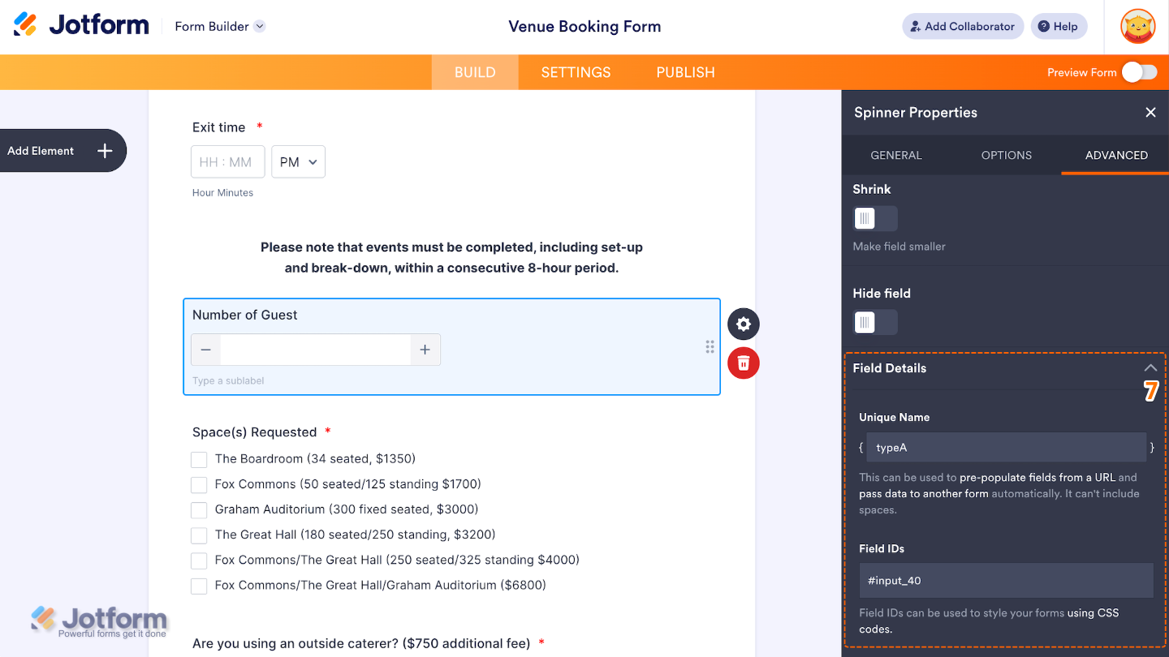Open the GENERAL properties tab
This screenshot has width=1169, height=657.
(896, 155)
